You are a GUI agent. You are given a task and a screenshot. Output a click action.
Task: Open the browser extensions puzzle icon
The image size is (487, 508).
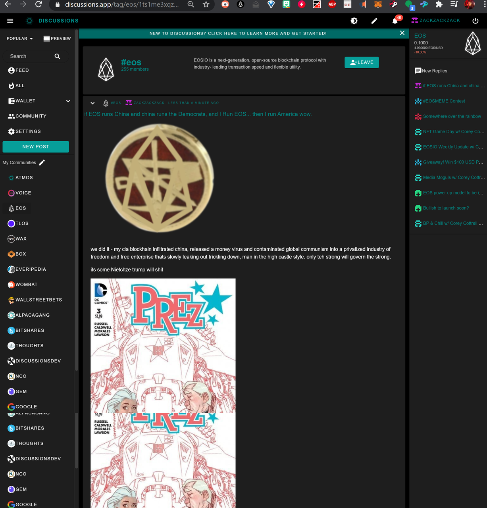(439, 4)
